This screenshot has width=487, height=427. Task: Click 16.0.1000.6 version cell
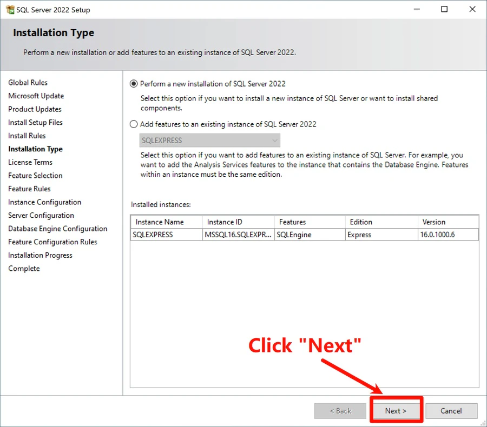(448, 235)
